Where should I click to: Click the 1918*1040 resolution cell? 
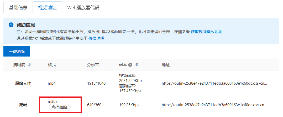point(96,83)
